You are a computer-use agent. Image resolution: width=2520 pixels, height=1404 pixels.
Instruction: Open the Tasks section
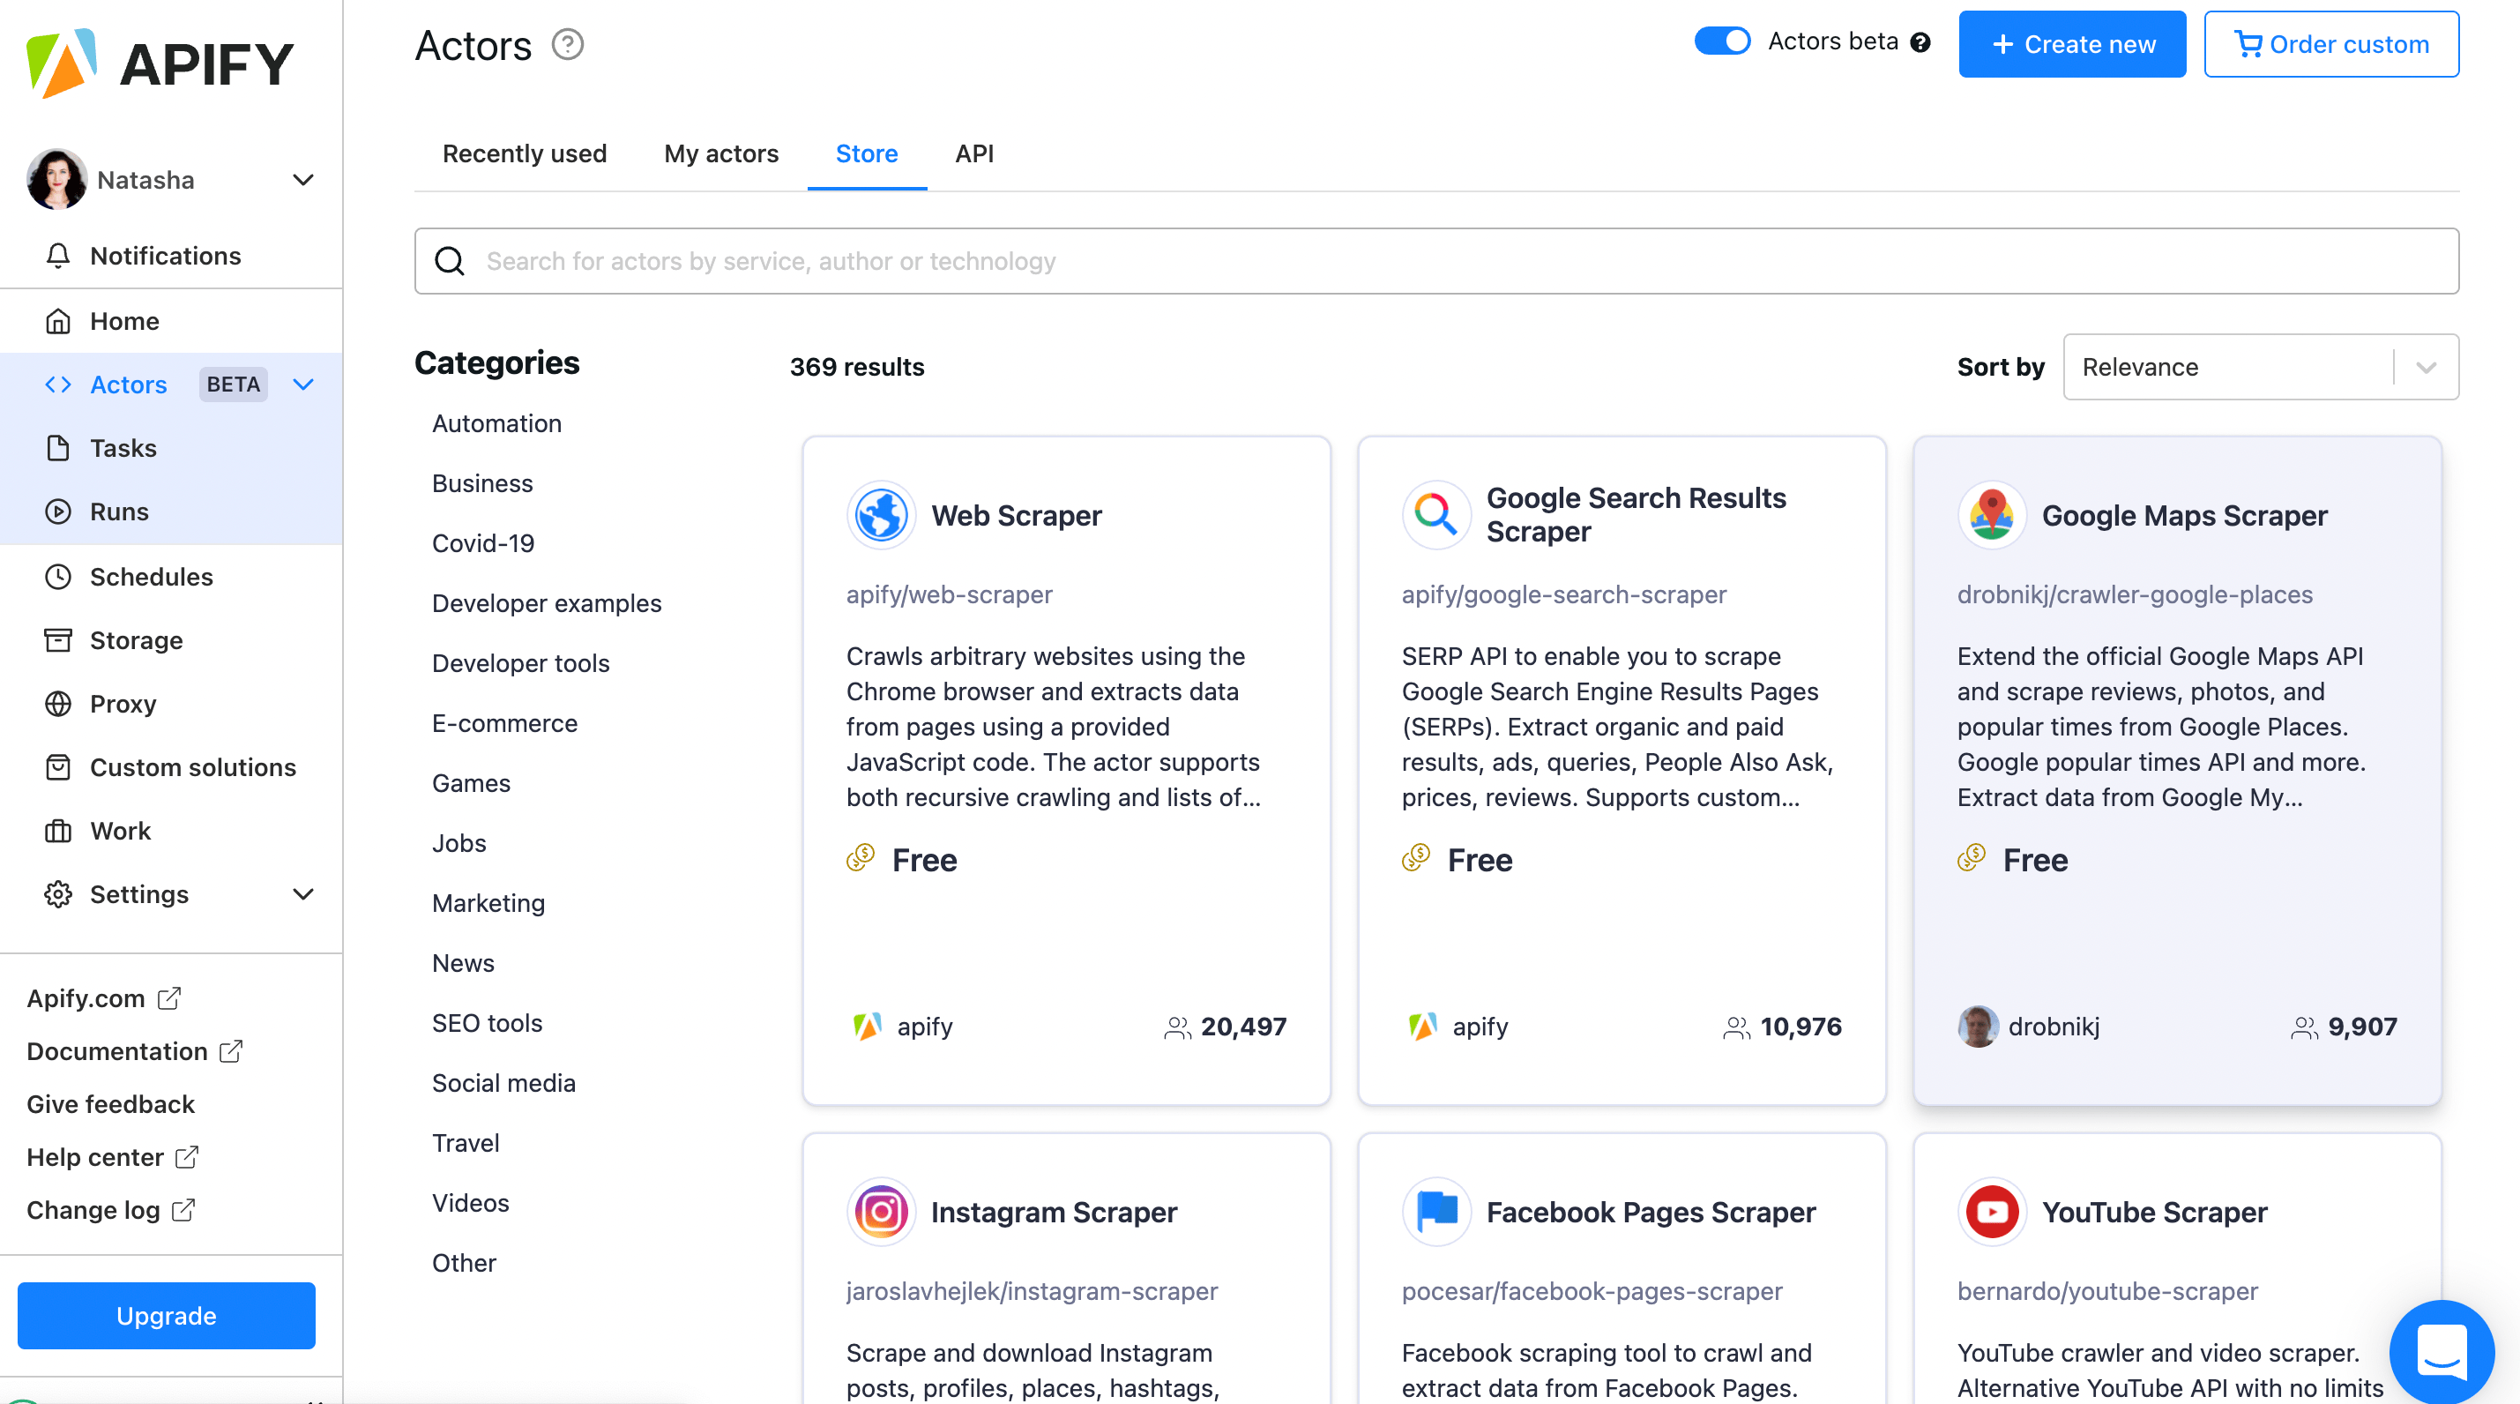click(x=123, y=447)
